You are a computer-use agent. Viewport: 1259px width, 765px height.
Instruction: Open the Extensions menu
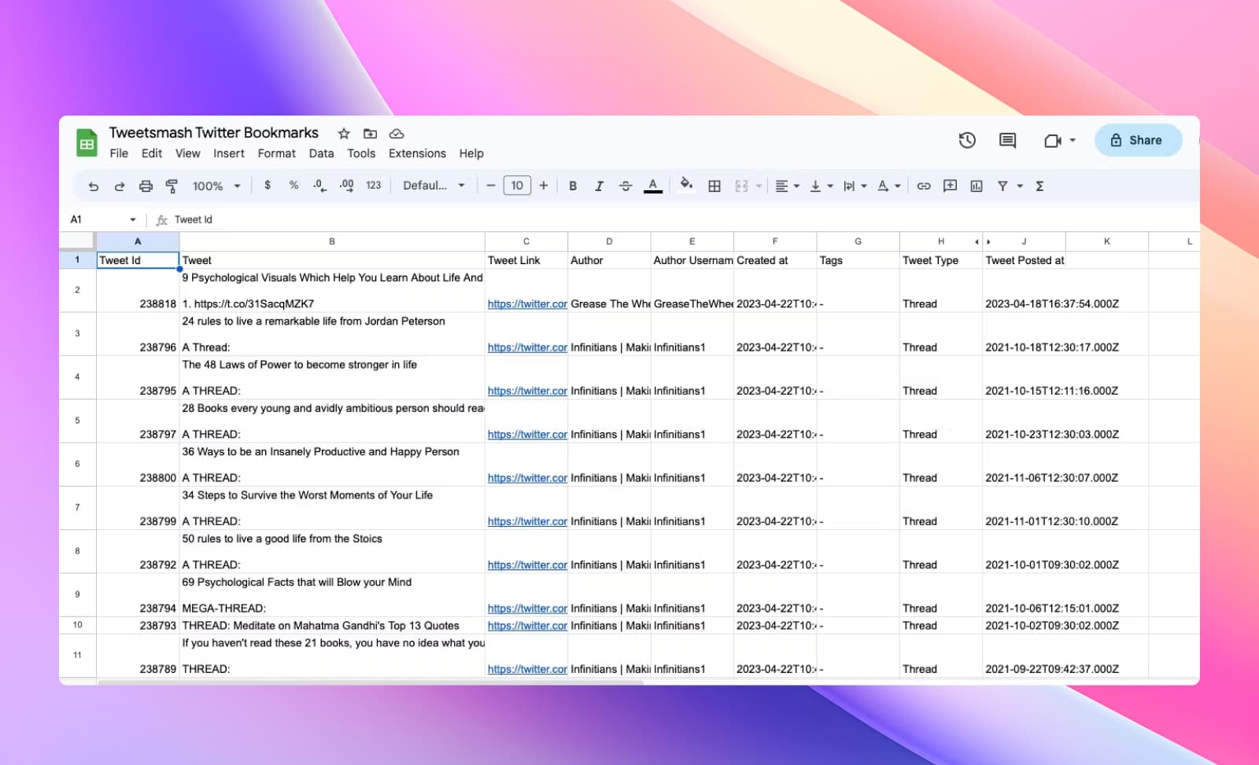[x=417, y=153]
